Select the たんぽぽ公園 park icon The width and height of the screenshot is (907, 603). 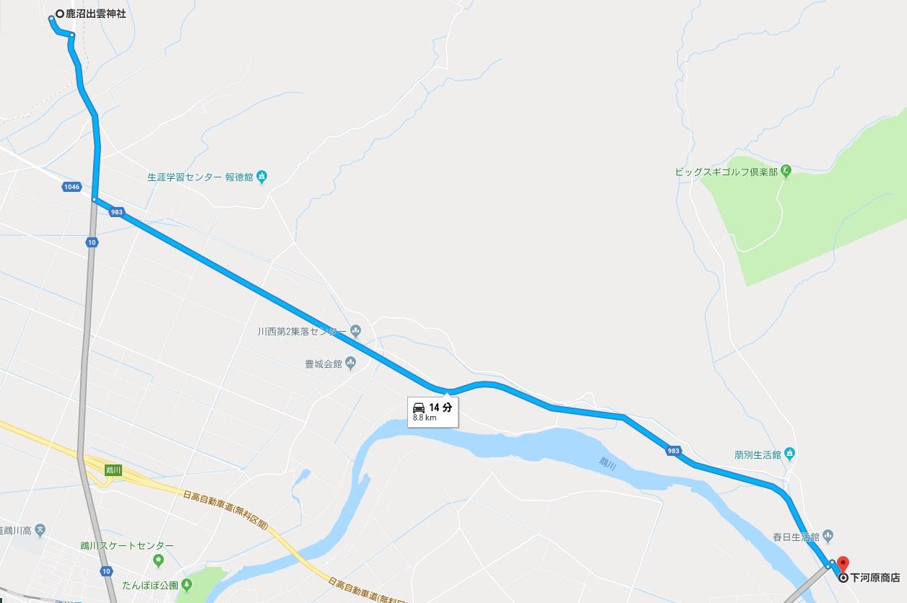pos(187,584)
